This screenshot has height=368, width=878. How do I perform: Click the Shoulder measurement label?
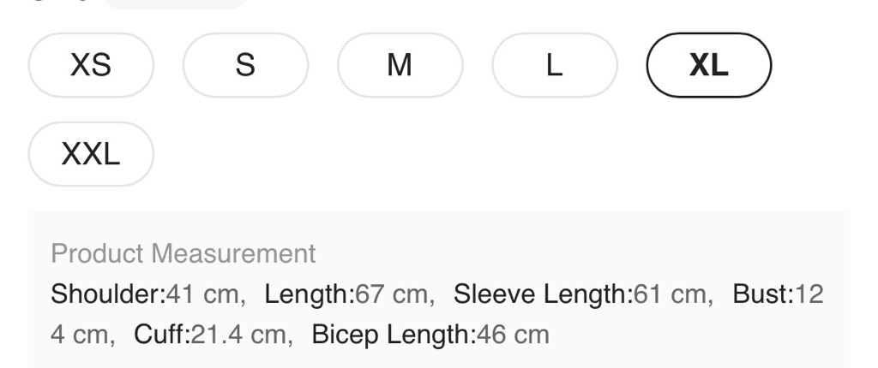[x=107, y=294]
